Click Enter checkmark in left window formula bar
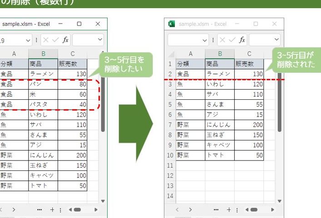This screenshot has height=218, width=321. (x=55, y=40)
